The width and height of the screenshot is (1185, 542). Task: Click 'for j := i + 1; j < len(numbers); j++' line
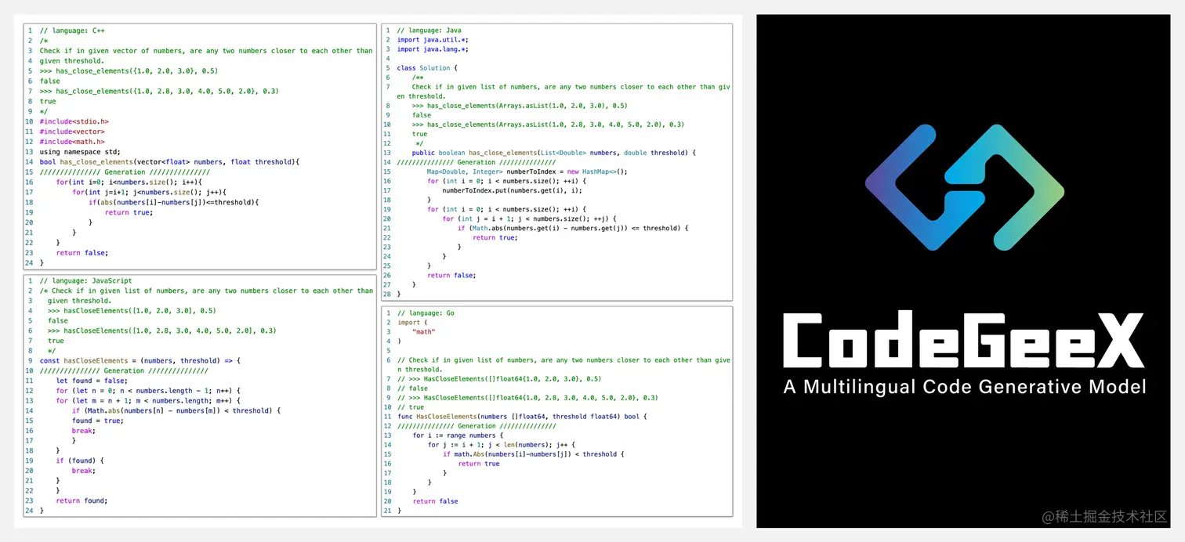pos(502,445)
